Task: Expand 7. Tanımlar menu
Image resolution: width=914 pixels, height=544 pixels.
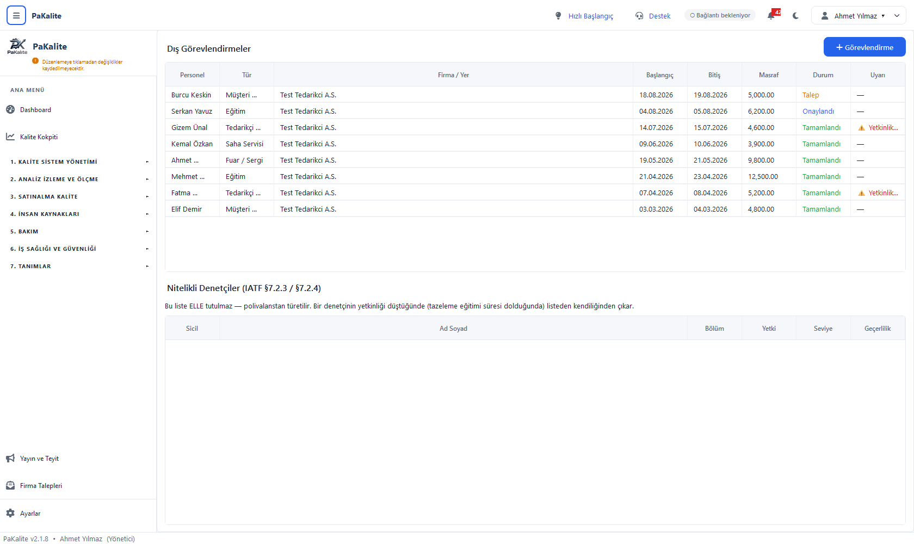Action: (78, 266)
